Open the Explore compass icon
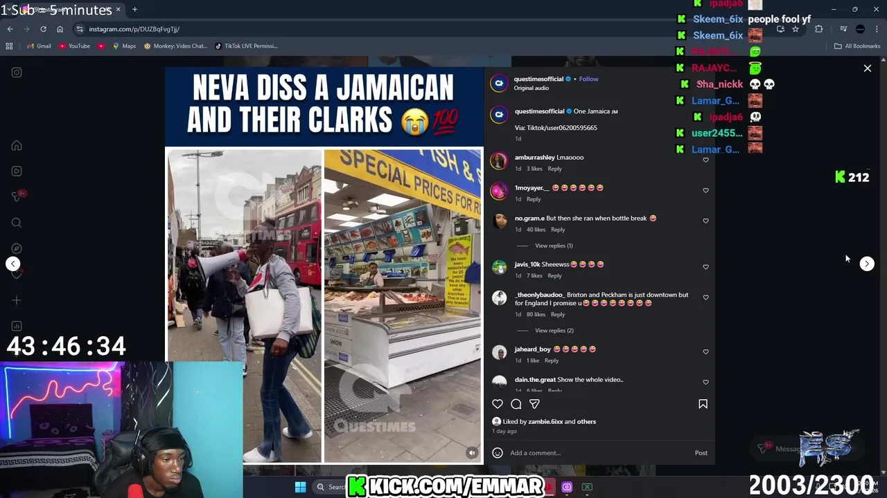 pyautogui.click(x=17, y=248)
